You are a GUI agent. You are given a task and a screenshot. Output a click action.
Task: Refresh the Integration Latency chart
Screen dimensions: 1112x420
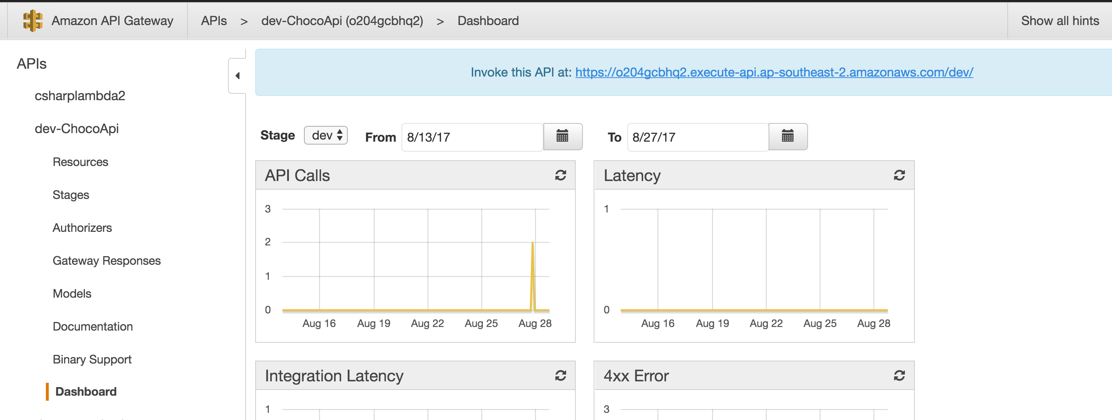[560, 376]
